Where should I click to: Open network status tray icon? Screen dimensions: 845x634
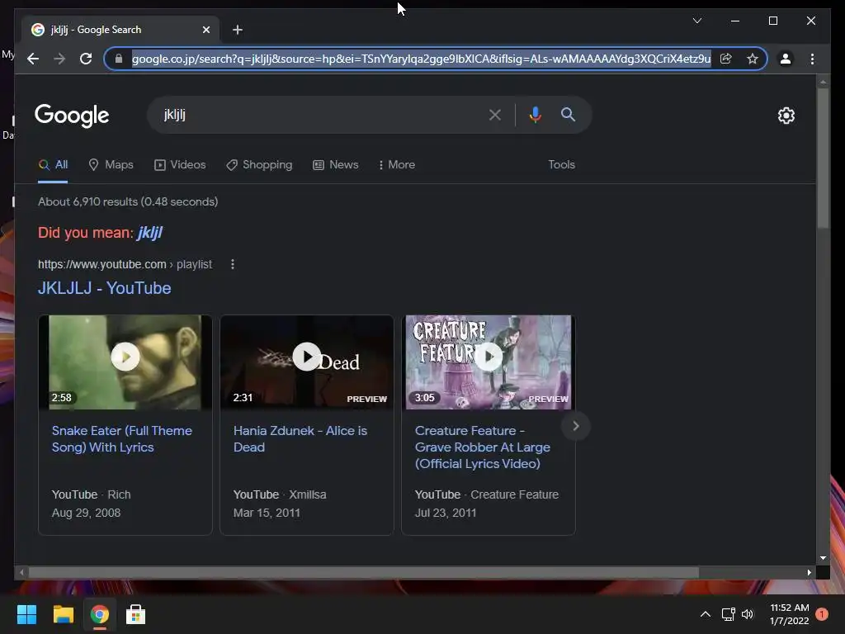coord(728,614)
